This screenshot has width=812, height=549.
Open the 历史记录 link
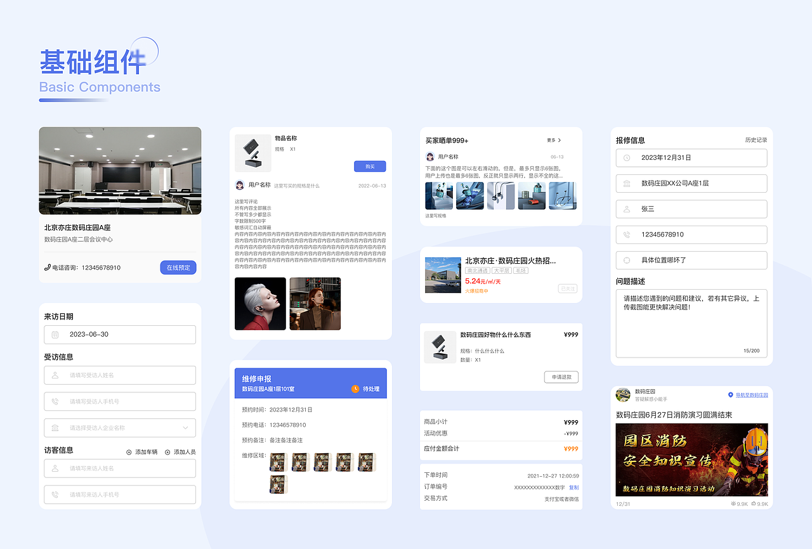756,140
